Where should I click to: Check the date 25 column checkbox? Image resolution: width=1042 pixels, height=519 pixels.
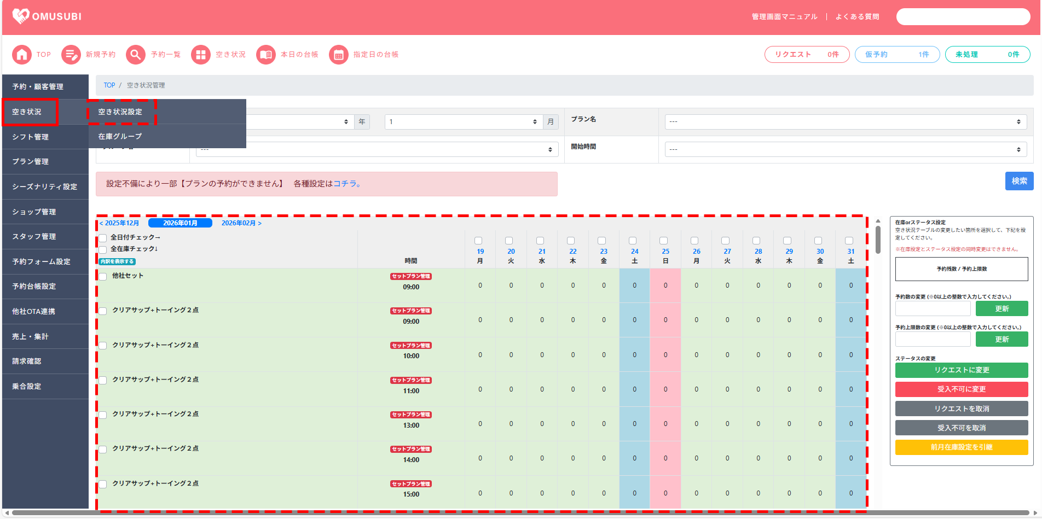click(x=663, y=241)
